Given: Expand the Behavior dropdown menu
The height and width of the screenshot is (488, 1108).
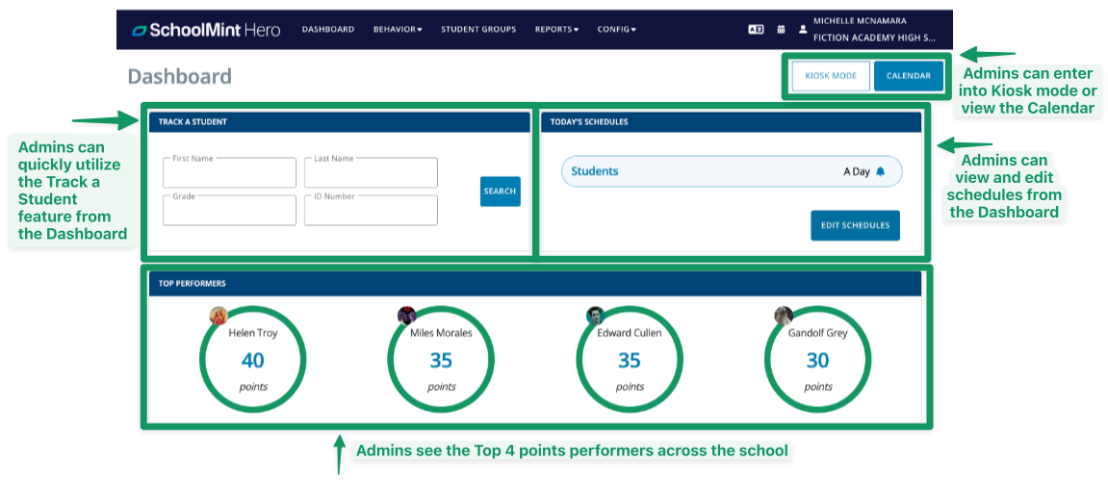Looking at the screenshot, I should pyautogui.click(x=398, y=30).
